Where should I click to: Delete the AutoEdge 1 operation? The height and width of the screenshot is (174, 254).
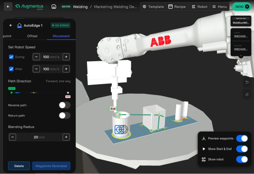pos(19,166)
